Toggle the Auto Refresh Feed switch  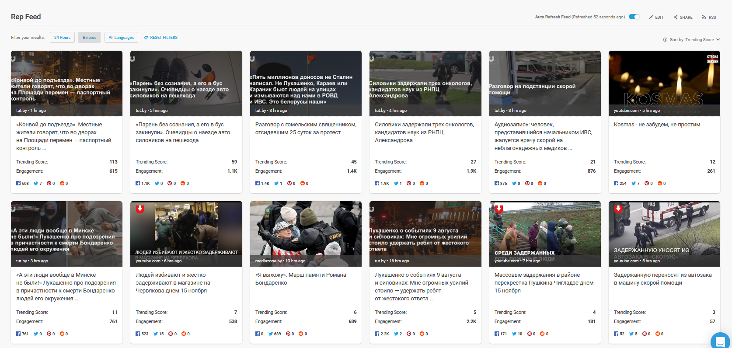pyautogui.click(x=634, y=17)
